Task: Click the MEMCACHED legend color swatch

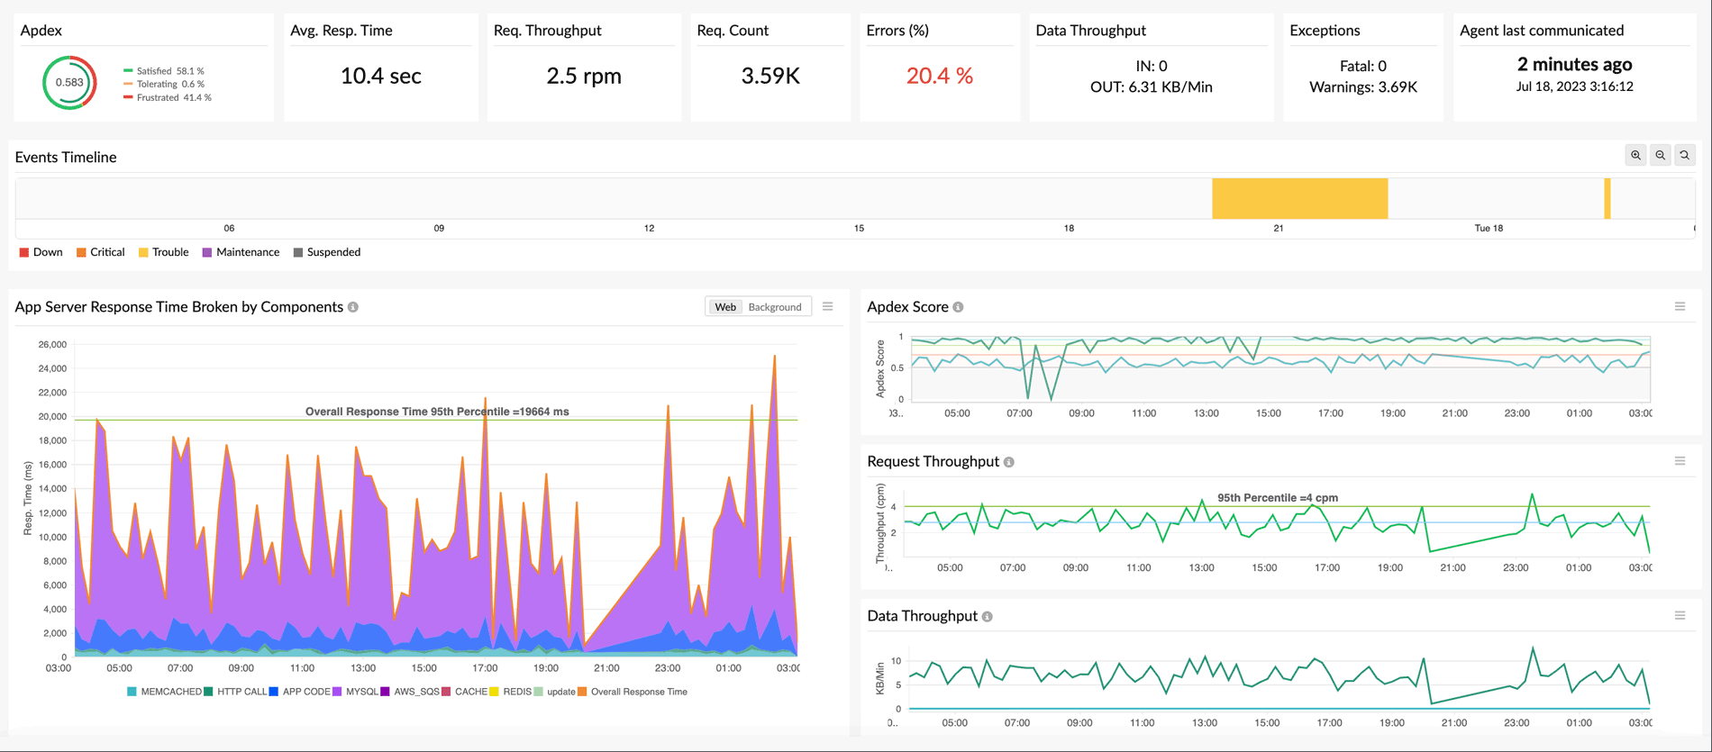Action: pyautogui.click(x=132, y=692)
